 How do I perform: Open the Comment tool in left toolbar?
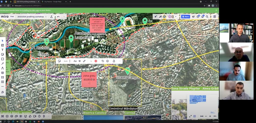[2, 73]
